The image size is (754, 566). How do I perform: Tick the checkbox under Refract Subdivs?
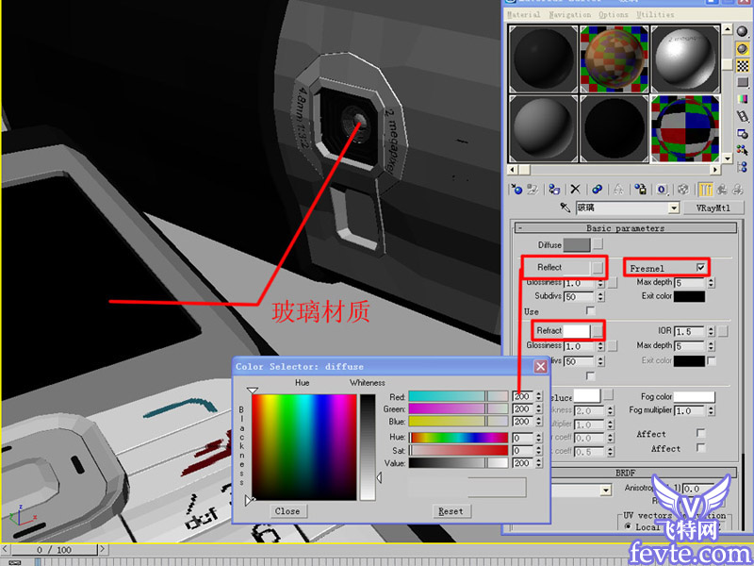click(591, 375)
